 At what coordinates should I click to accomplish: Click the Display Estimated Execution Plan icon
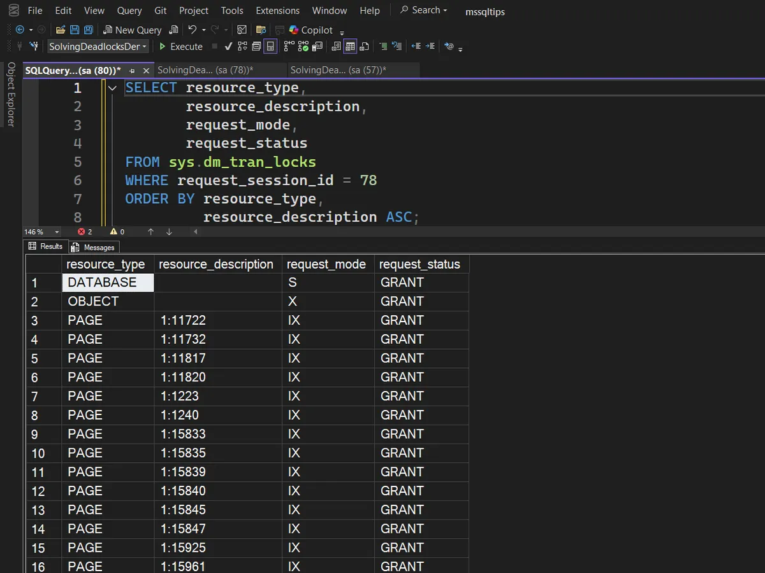(x=242, y=46)
